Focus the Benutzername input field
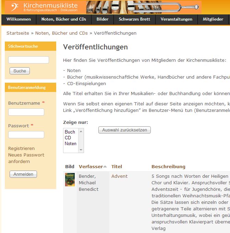The width and height of the screenshot is (230, 233). click(x=26, y=112)
